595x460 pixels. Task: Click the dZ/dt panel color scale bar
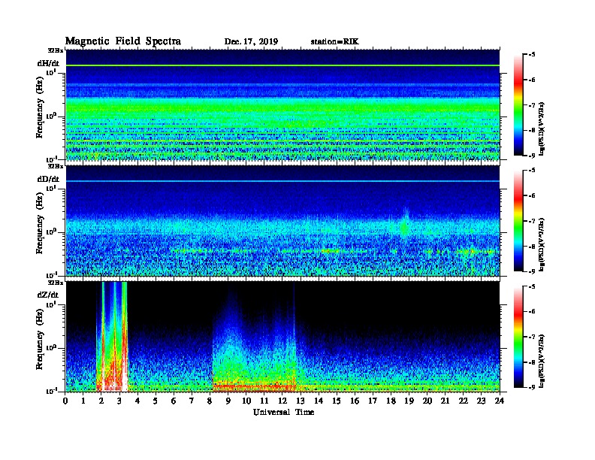[x=518, y=337]
